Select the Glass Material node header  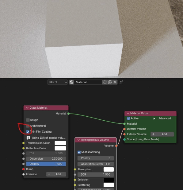pos(46,108)
